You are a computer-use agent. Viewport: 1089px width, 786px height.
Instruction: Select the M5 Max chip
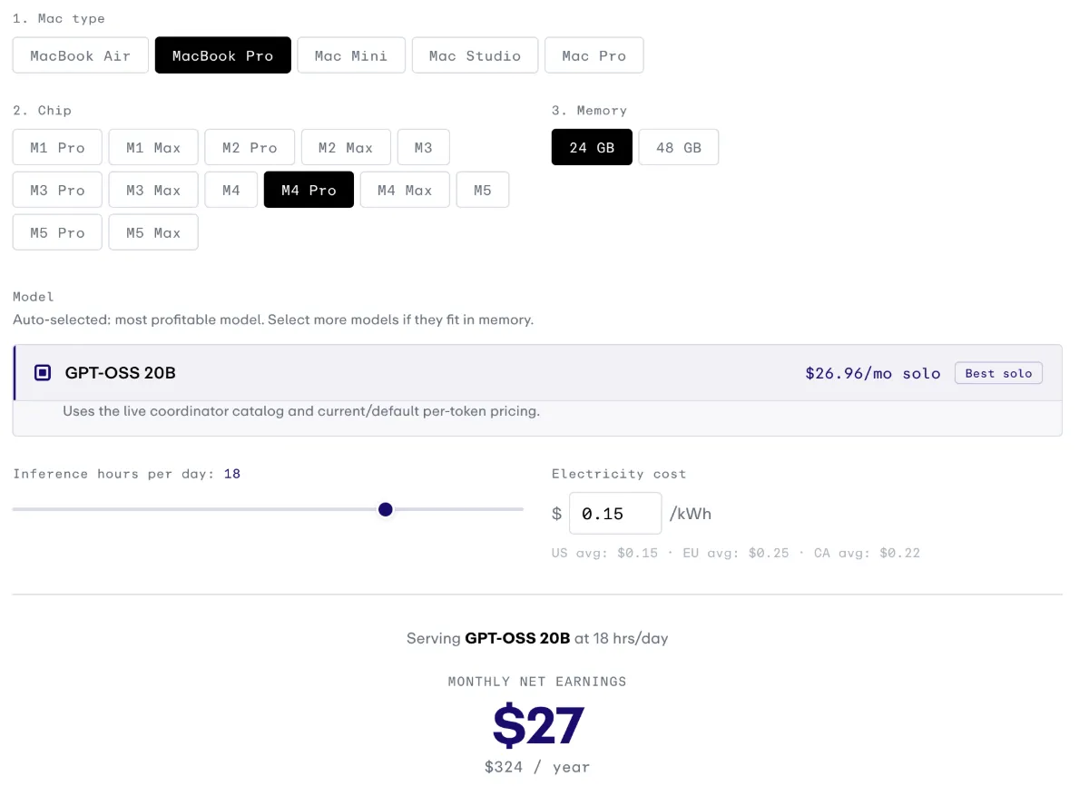click(153, 232)
